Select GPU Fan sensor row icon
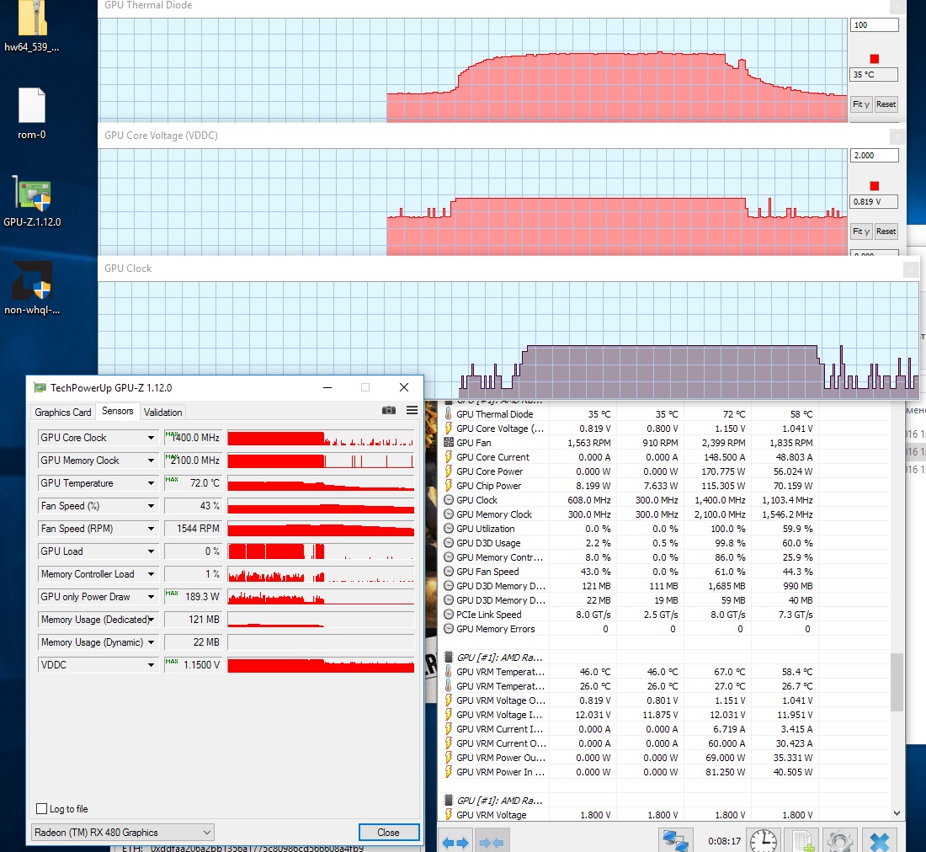This screenshot has height=852, width=926. pyautogui.click(x=448, y=443)
